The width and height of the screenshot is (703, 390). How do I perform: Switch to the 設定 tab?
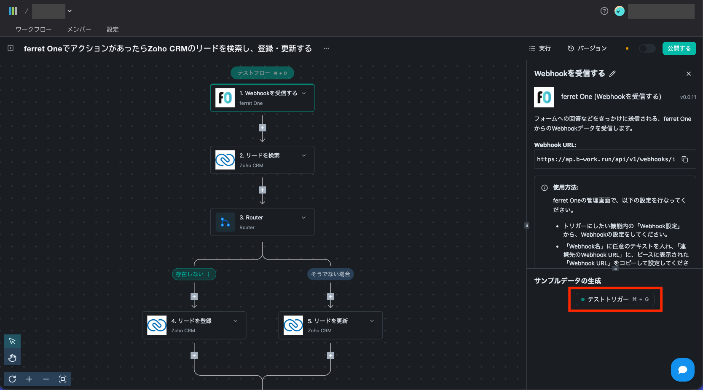(x=113, y=29)
